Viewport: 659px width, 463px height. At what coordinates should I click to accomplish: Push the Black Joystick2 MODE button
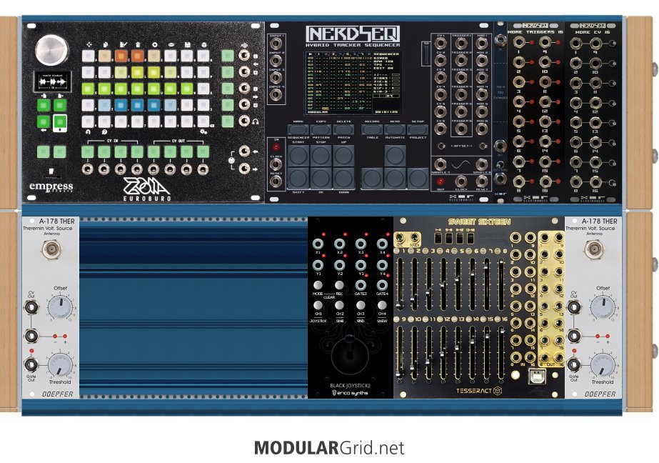click(318, 285)
